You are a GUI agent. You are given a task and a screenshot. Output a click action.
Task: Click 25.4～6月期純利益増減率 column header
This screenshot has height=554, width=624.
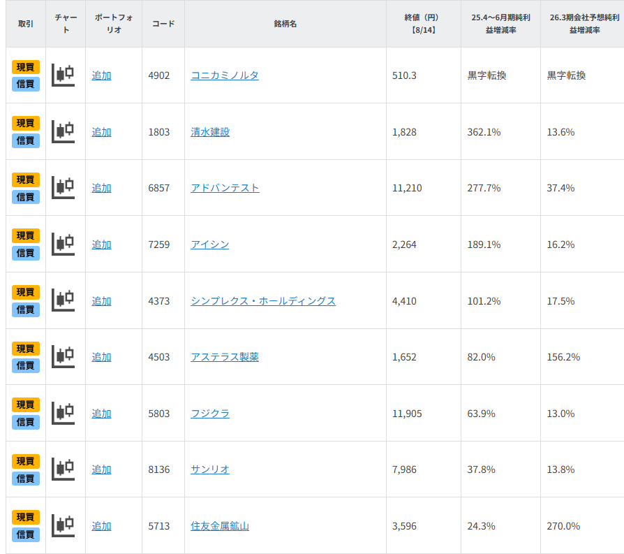point(500,24)
